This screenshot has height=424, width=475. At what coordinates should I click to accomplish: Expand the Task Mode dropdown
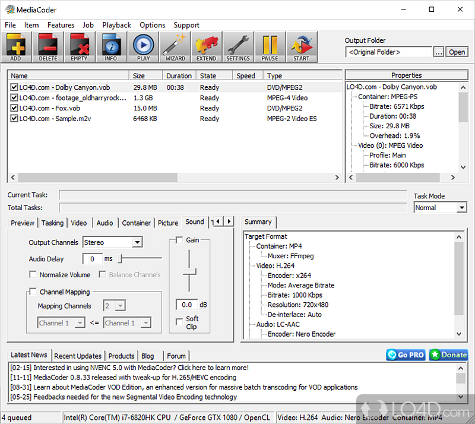(x=461, y=208)
